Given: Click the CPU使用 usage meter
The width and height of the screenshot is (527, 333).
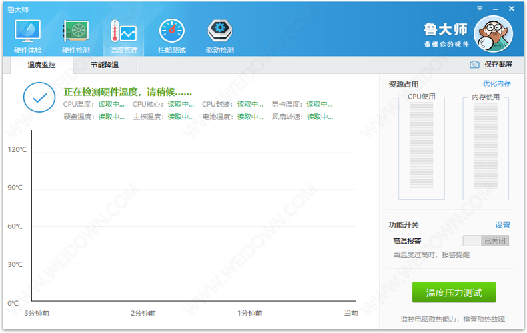Looking at the screenshot, I should 422,146.
